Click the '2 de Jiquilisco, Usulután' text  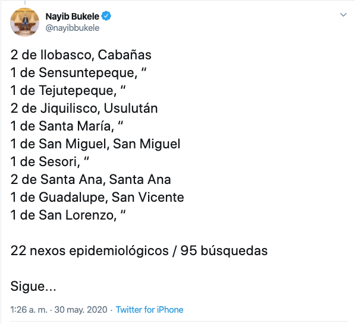84,108
